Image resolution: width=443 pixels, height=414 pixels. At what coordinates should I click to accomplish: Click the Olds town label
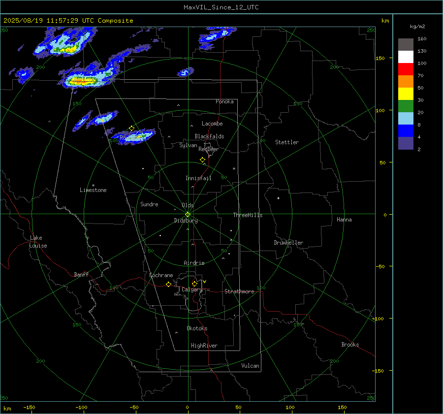(188, 205)
